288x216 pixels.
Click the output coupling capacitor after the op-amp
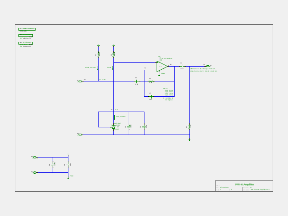[182, 66]
